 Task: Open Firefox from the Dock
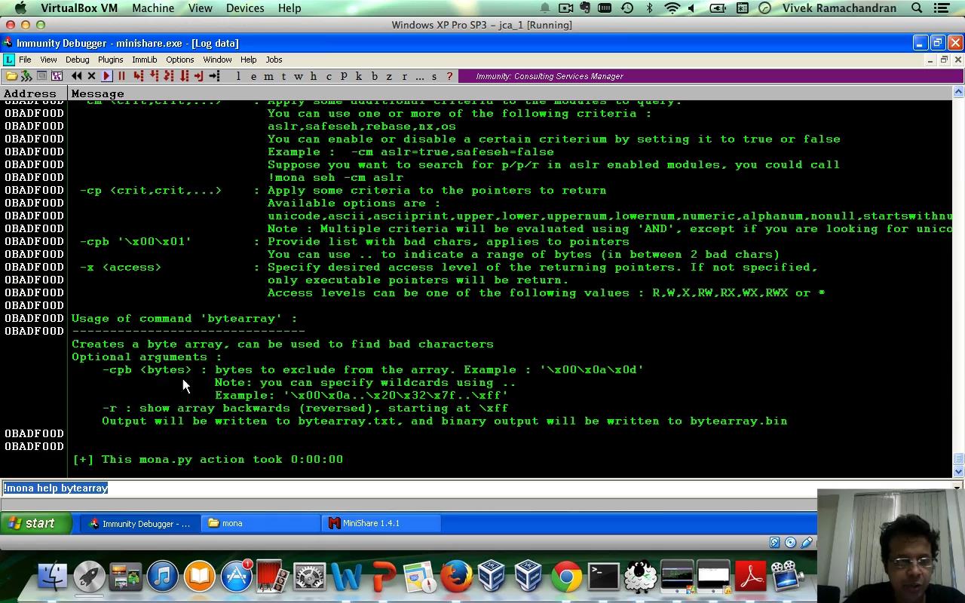click(455, 577)
